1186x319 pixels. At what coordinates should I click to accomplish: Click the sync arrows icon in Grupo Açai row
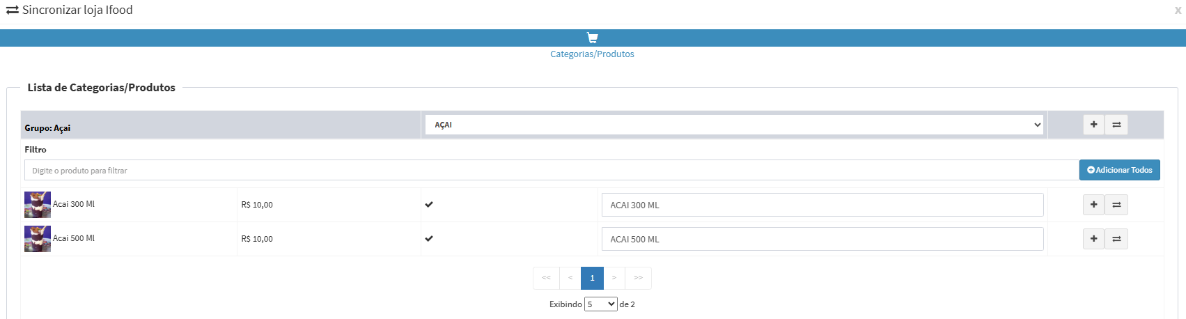1116,125
